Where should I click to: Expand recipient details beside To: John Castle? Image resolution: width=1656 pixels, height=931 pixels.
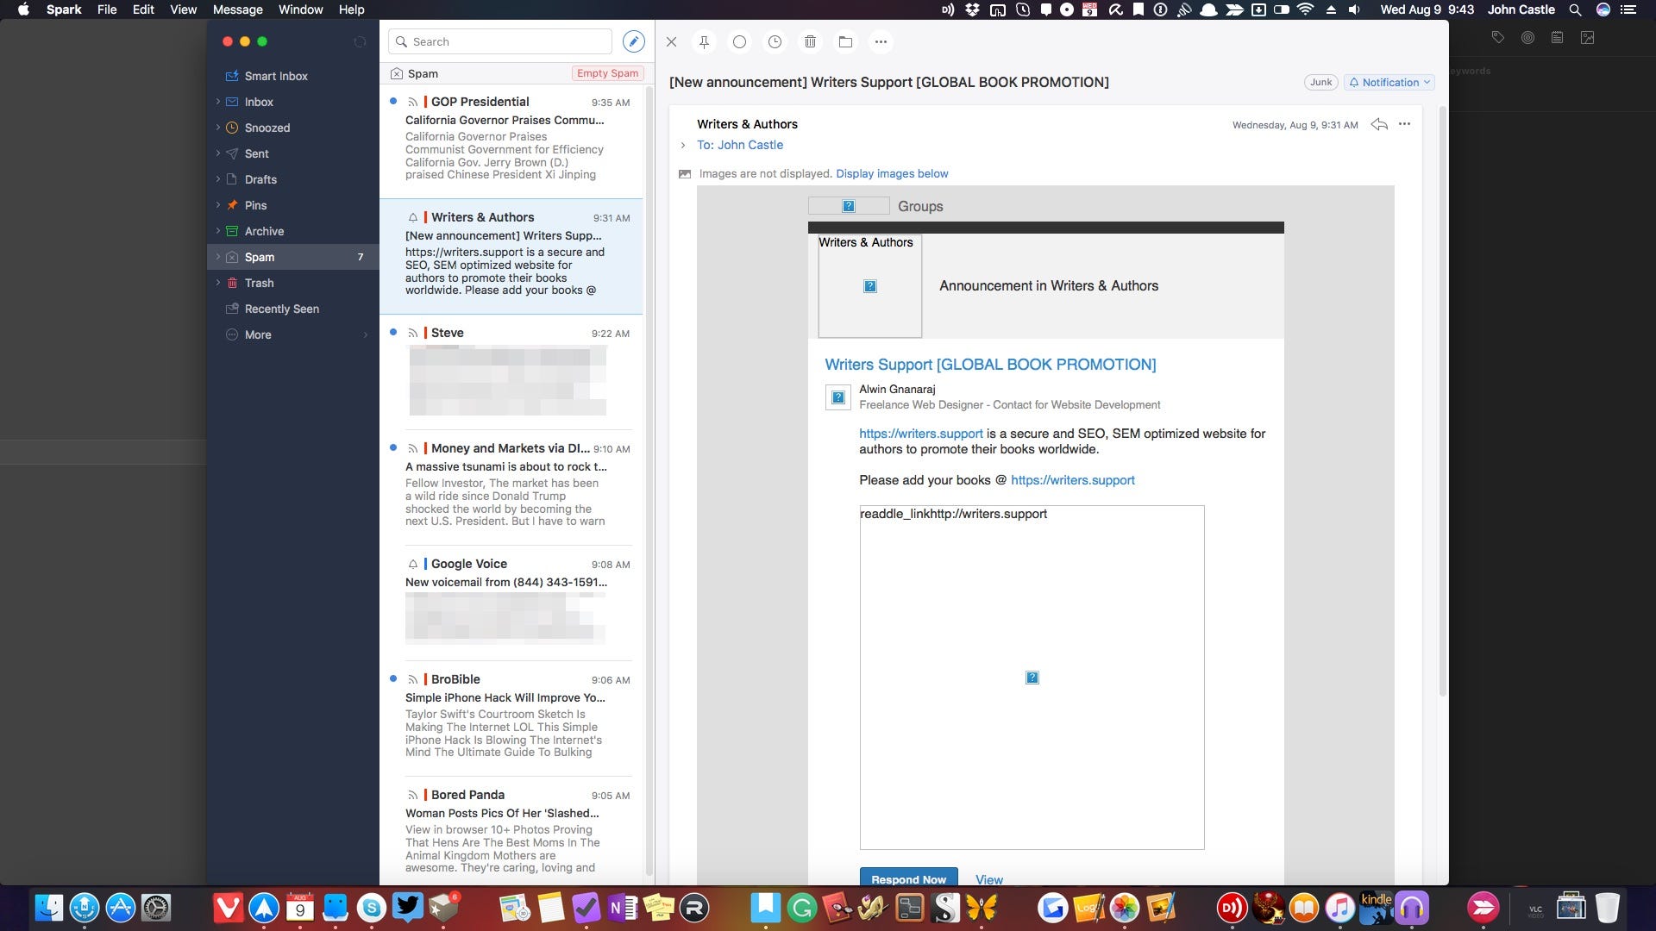[683, 145]
